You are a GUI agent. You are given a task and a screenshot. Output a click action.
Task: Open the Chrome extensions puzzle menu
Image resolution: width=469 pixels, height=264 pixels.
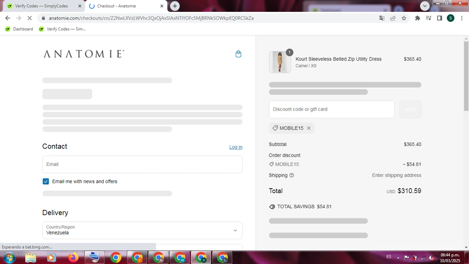click(417, 18)
